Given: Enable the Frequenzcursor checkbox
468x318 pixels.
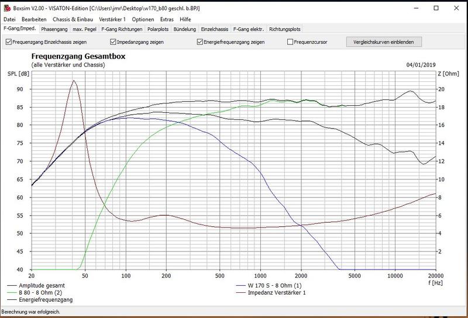Looking at the screenshot, I should tap(291, 42).
